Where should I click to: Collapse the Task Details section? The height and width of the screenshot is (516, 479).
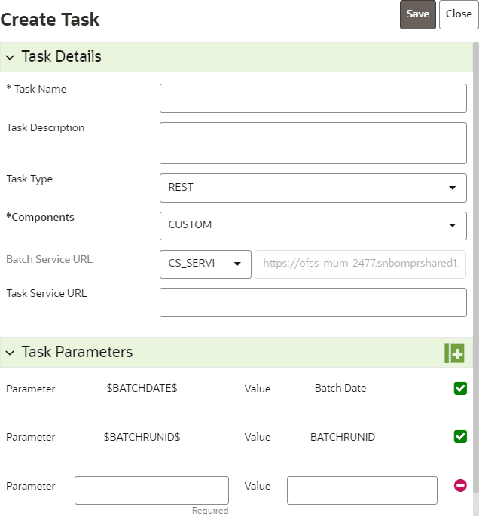coord(11,57)
